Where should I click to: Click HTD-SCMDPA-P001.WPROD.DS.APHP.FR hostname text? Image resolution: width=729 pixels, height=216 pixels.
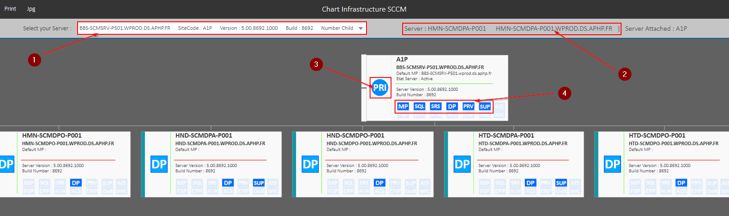[523, 144]
